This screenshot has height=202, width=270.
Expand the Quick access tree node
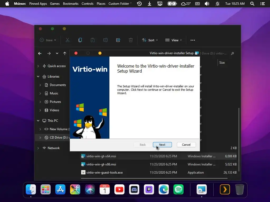point(38,66)
